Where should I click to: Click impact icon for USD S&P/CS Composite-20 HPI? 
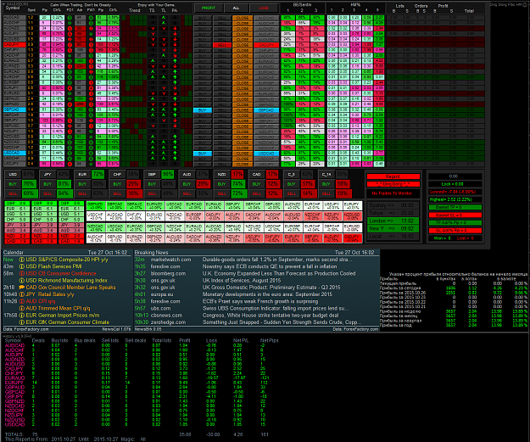(x=22, y=260)
